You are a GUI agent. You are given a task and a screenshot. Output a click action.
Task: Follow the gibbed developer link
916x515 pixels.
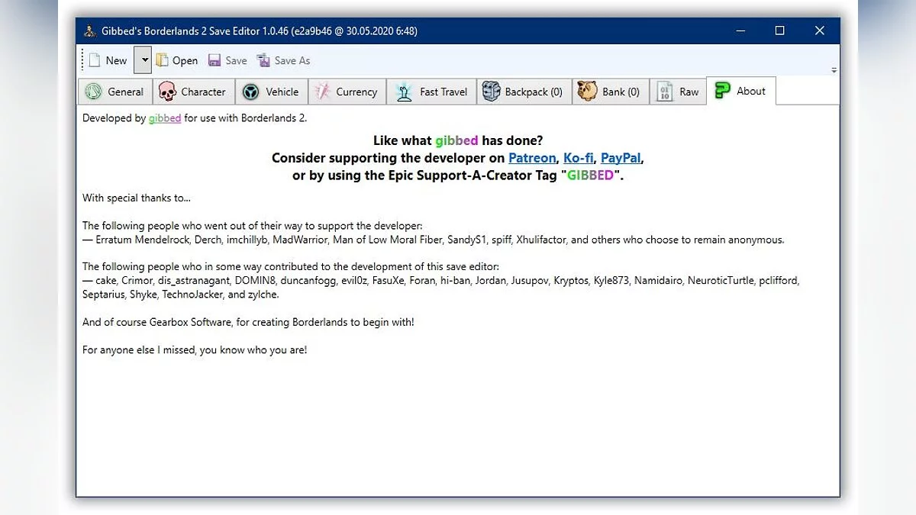tap(165, 118)
